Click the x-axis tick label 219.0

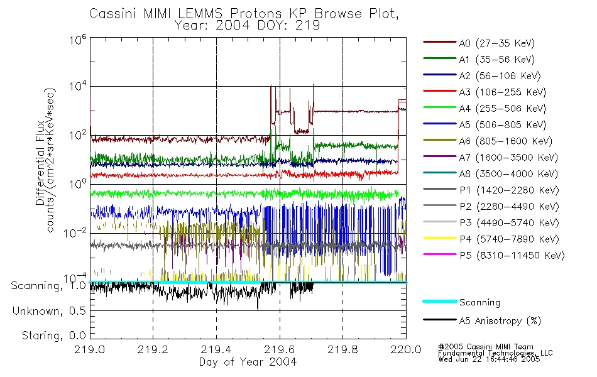click(89, 349)
